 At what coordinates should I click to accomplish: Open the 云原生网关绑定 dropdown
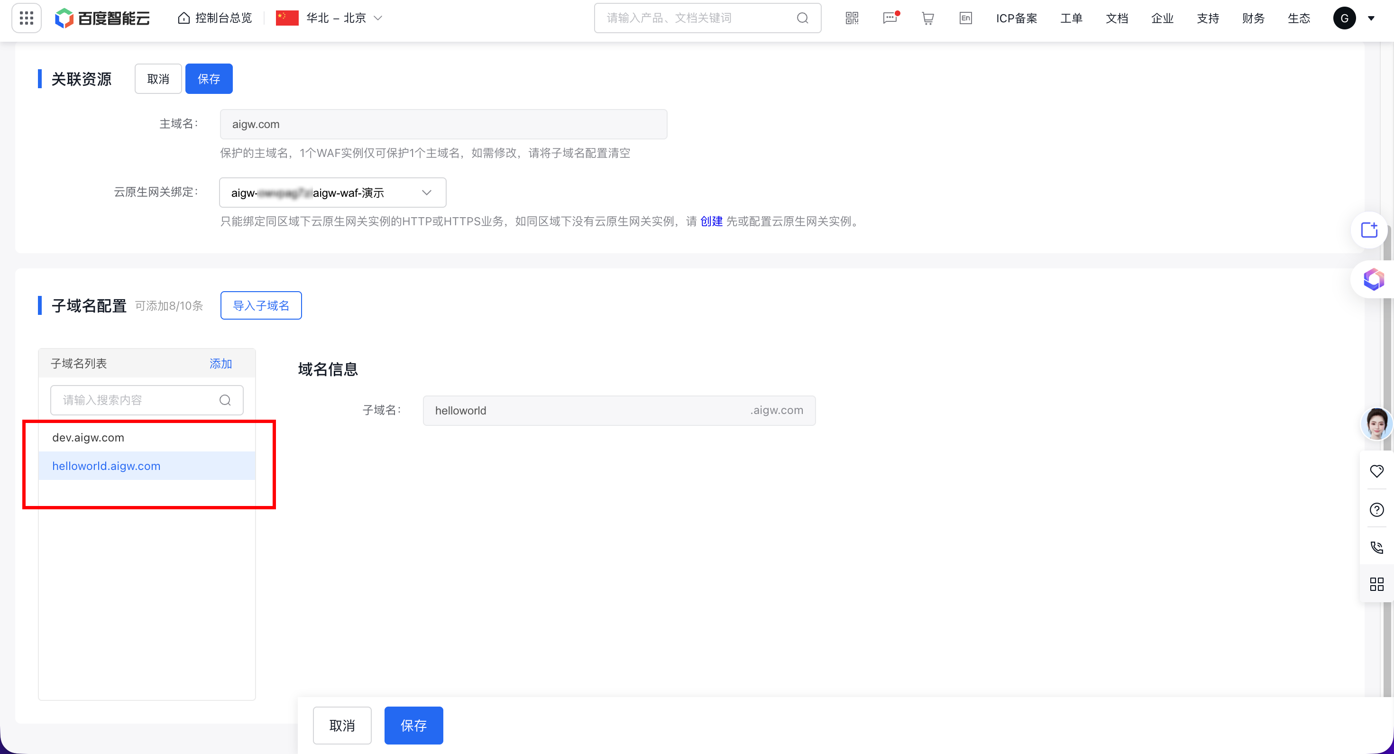pos(332,193)
